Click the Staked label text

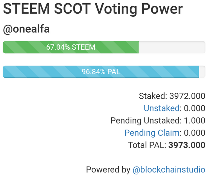153,96
